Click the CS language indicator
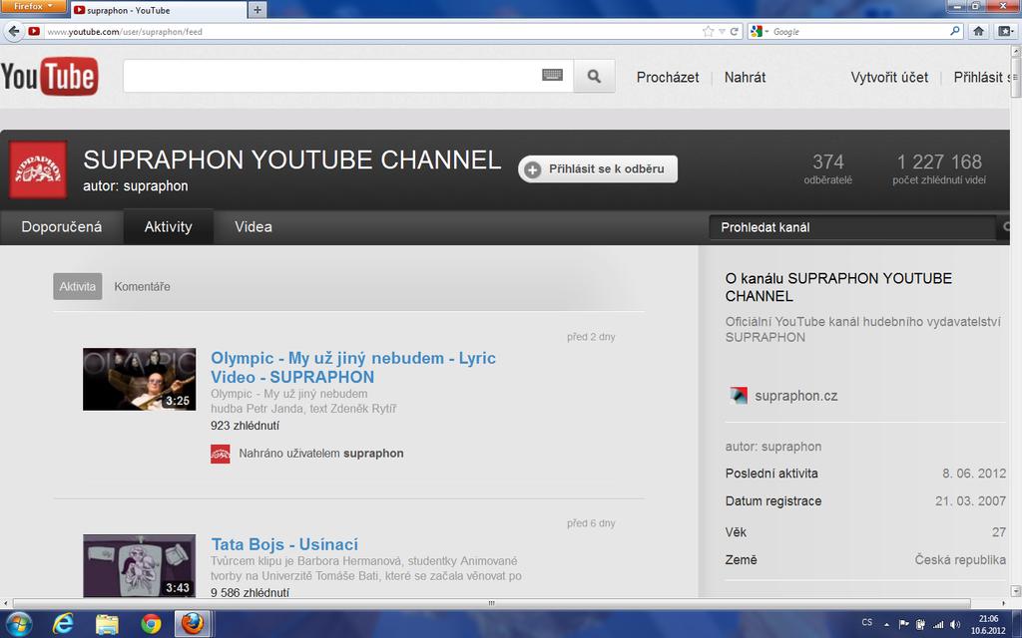 866,622
